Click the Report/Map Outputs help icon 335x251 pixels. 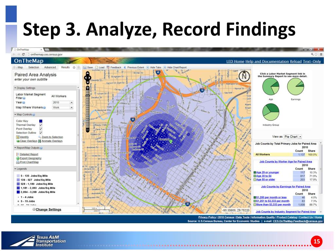point(41,148)
